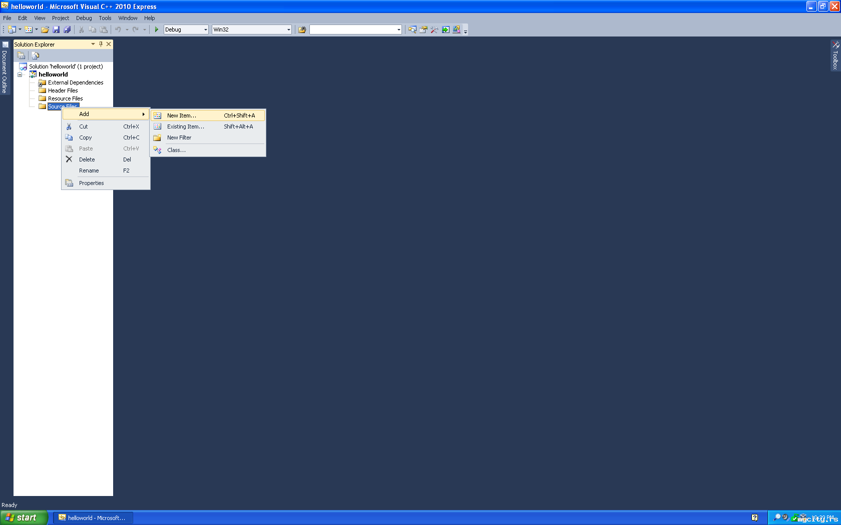
Task: Click the Redo arrow toolbar icon
Action: pos(136,29)
